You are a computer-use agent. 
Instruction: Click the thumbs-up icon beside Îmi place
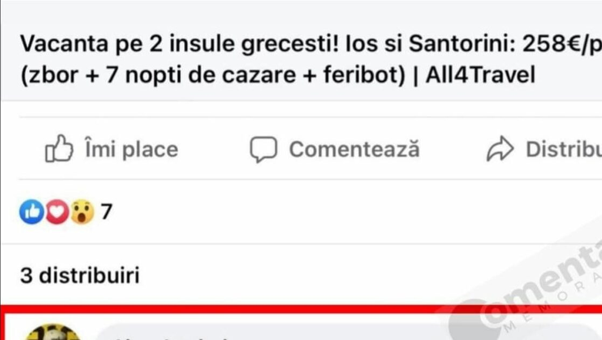tap(59, 149)
